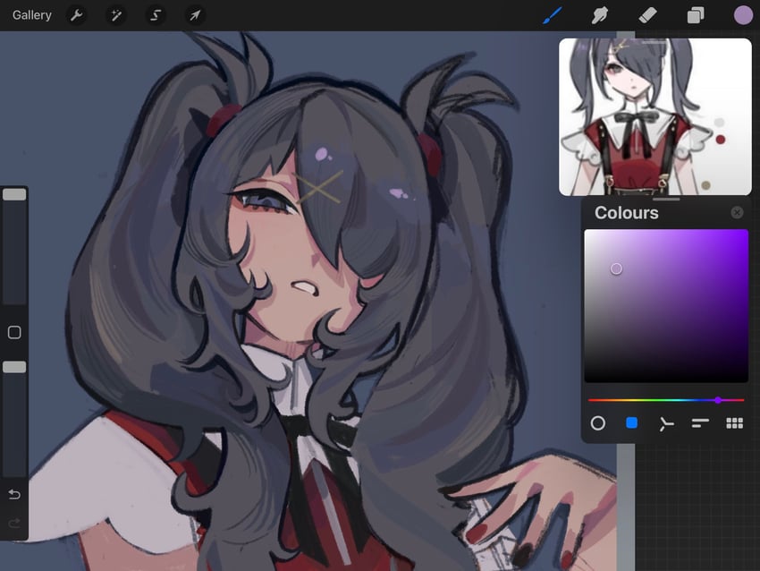This screenshot has width=760, height=571.
Task: Open the Layers panel
Action: pos(696,15)
